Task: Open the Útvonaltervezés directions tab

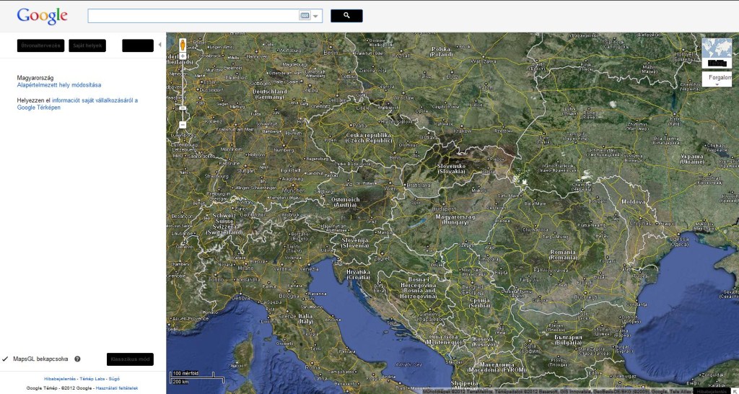Action: [40, 45]
